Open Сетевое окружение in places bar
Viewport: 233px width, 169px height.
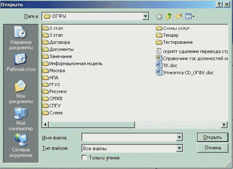pyautogui.click(x=21, y=146)
